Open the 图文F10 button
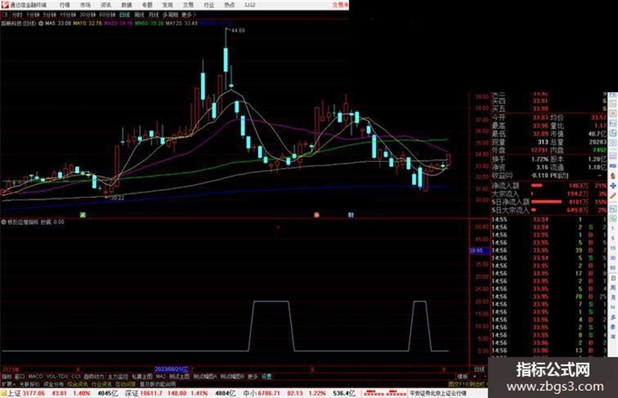This screenshot has width=618, height=398. tap(458, 384)
